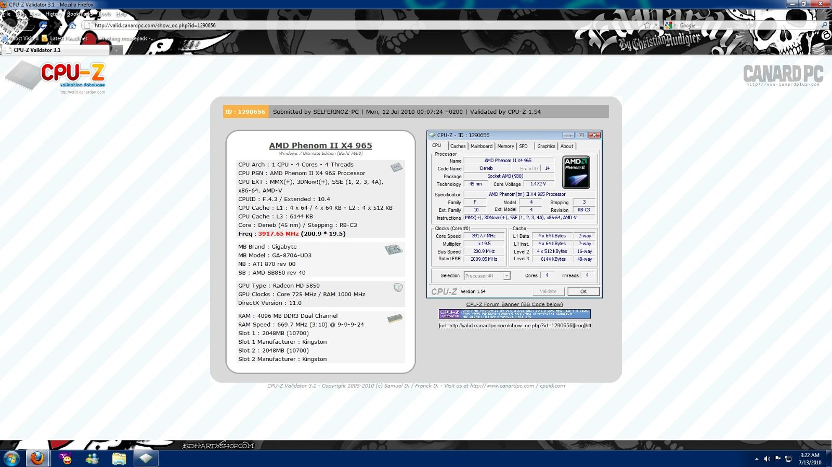Click the network tray icon
The image size is (832, 467).
tap(788, 459)
